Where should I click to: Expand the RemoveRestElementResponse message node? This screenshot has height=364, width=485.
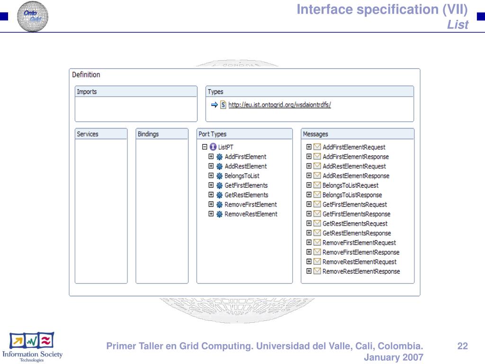click(x=309, y=271)
